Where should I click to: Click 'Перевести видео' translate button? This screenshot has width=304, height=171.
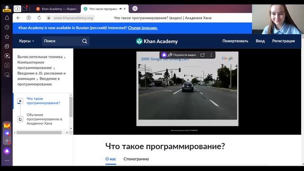point(182,55)
